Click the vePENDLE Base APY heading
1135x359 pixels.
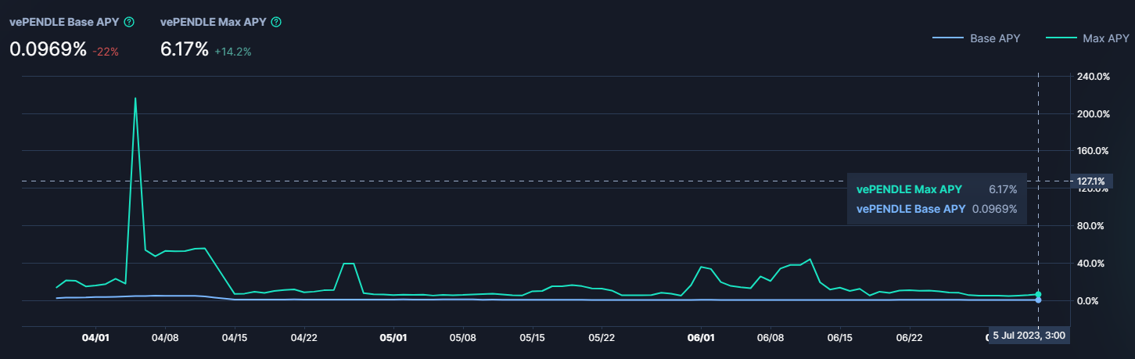(64, 22)
